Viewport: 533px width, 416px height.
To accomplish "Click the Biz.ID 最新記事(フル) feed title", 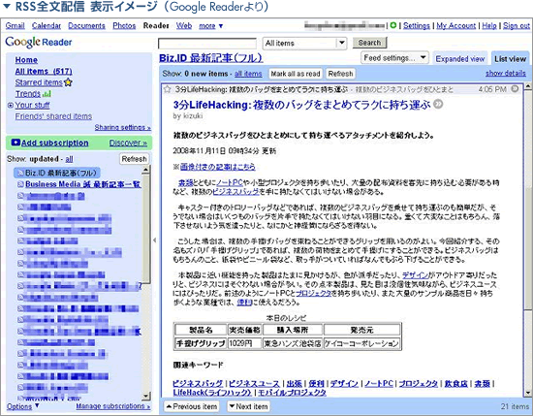I will tap(210, 58).
